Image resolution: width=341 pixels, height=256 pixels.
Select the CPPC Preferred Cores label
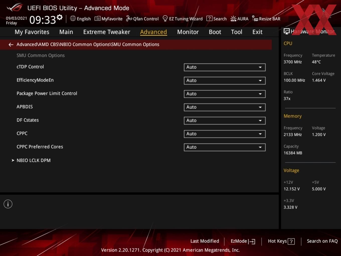(40, 147)
